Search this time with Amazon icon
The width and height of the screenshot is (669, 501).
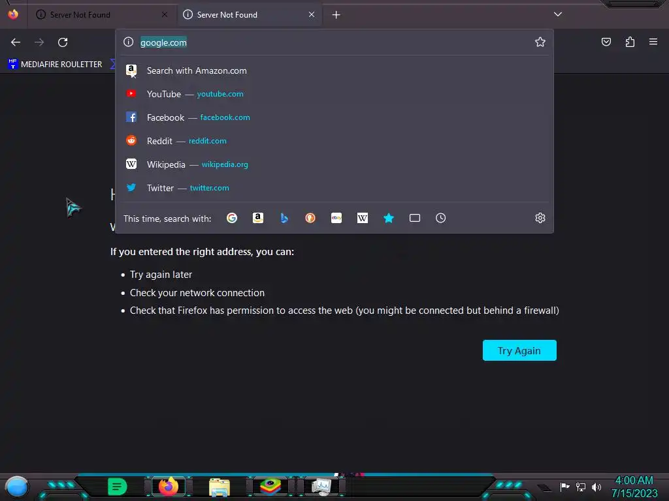tap(258, 218)
